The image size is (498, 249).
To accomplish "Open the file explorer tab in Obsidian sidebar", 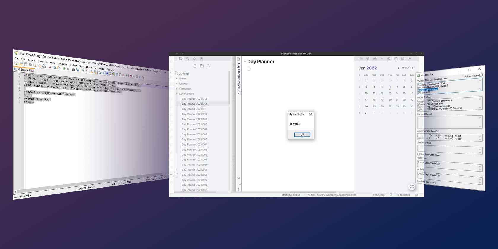I will tap(181, 59).
